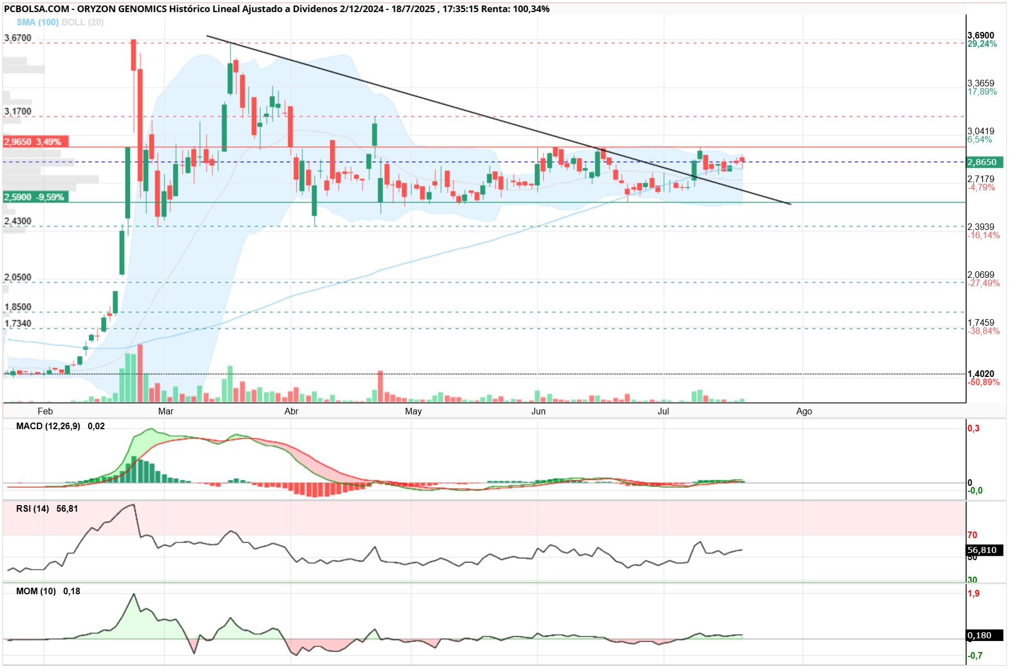Click the RSI current value tag 56,810
Image resolution: width=1009 pixels, height=668 pixels.
tap(984, 550)
